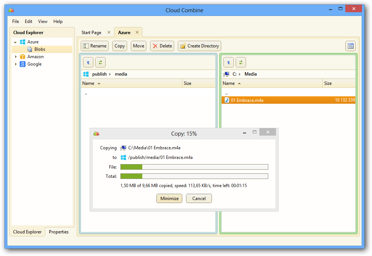The width and height of the screenshot is (372, 256).
Task: Select the 01 Embrace.m4a file row
Action: click(x=289, y=100)
